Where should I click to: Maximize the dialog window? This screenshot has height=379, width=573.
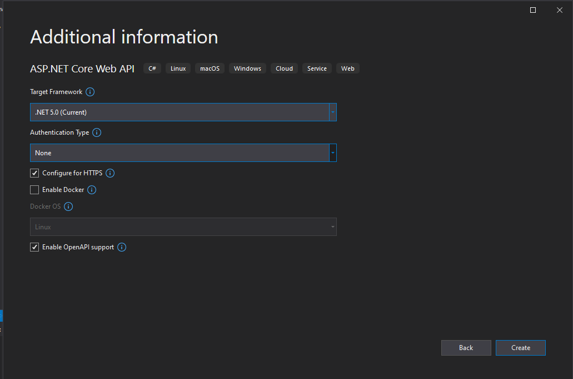click(x=533, y=10)
